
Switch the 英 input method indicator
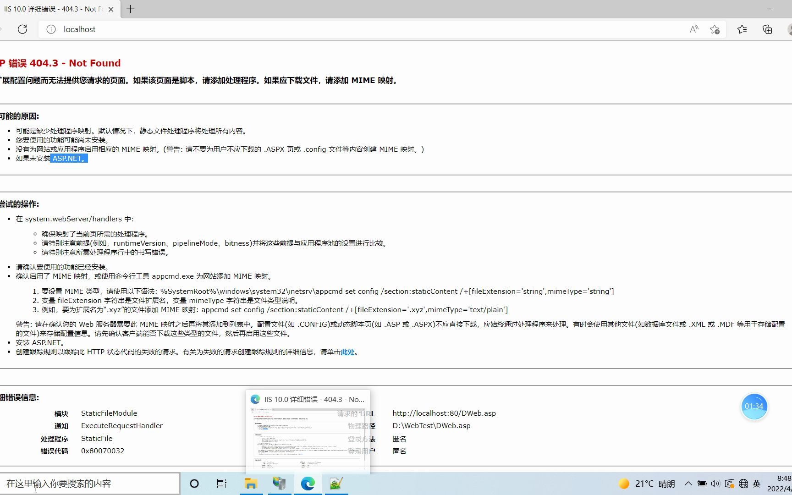click(x=757, y=484)
